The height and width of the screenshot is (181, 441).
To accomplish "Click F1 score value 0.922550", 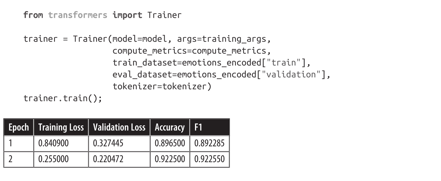I will (x=209, y=159).
